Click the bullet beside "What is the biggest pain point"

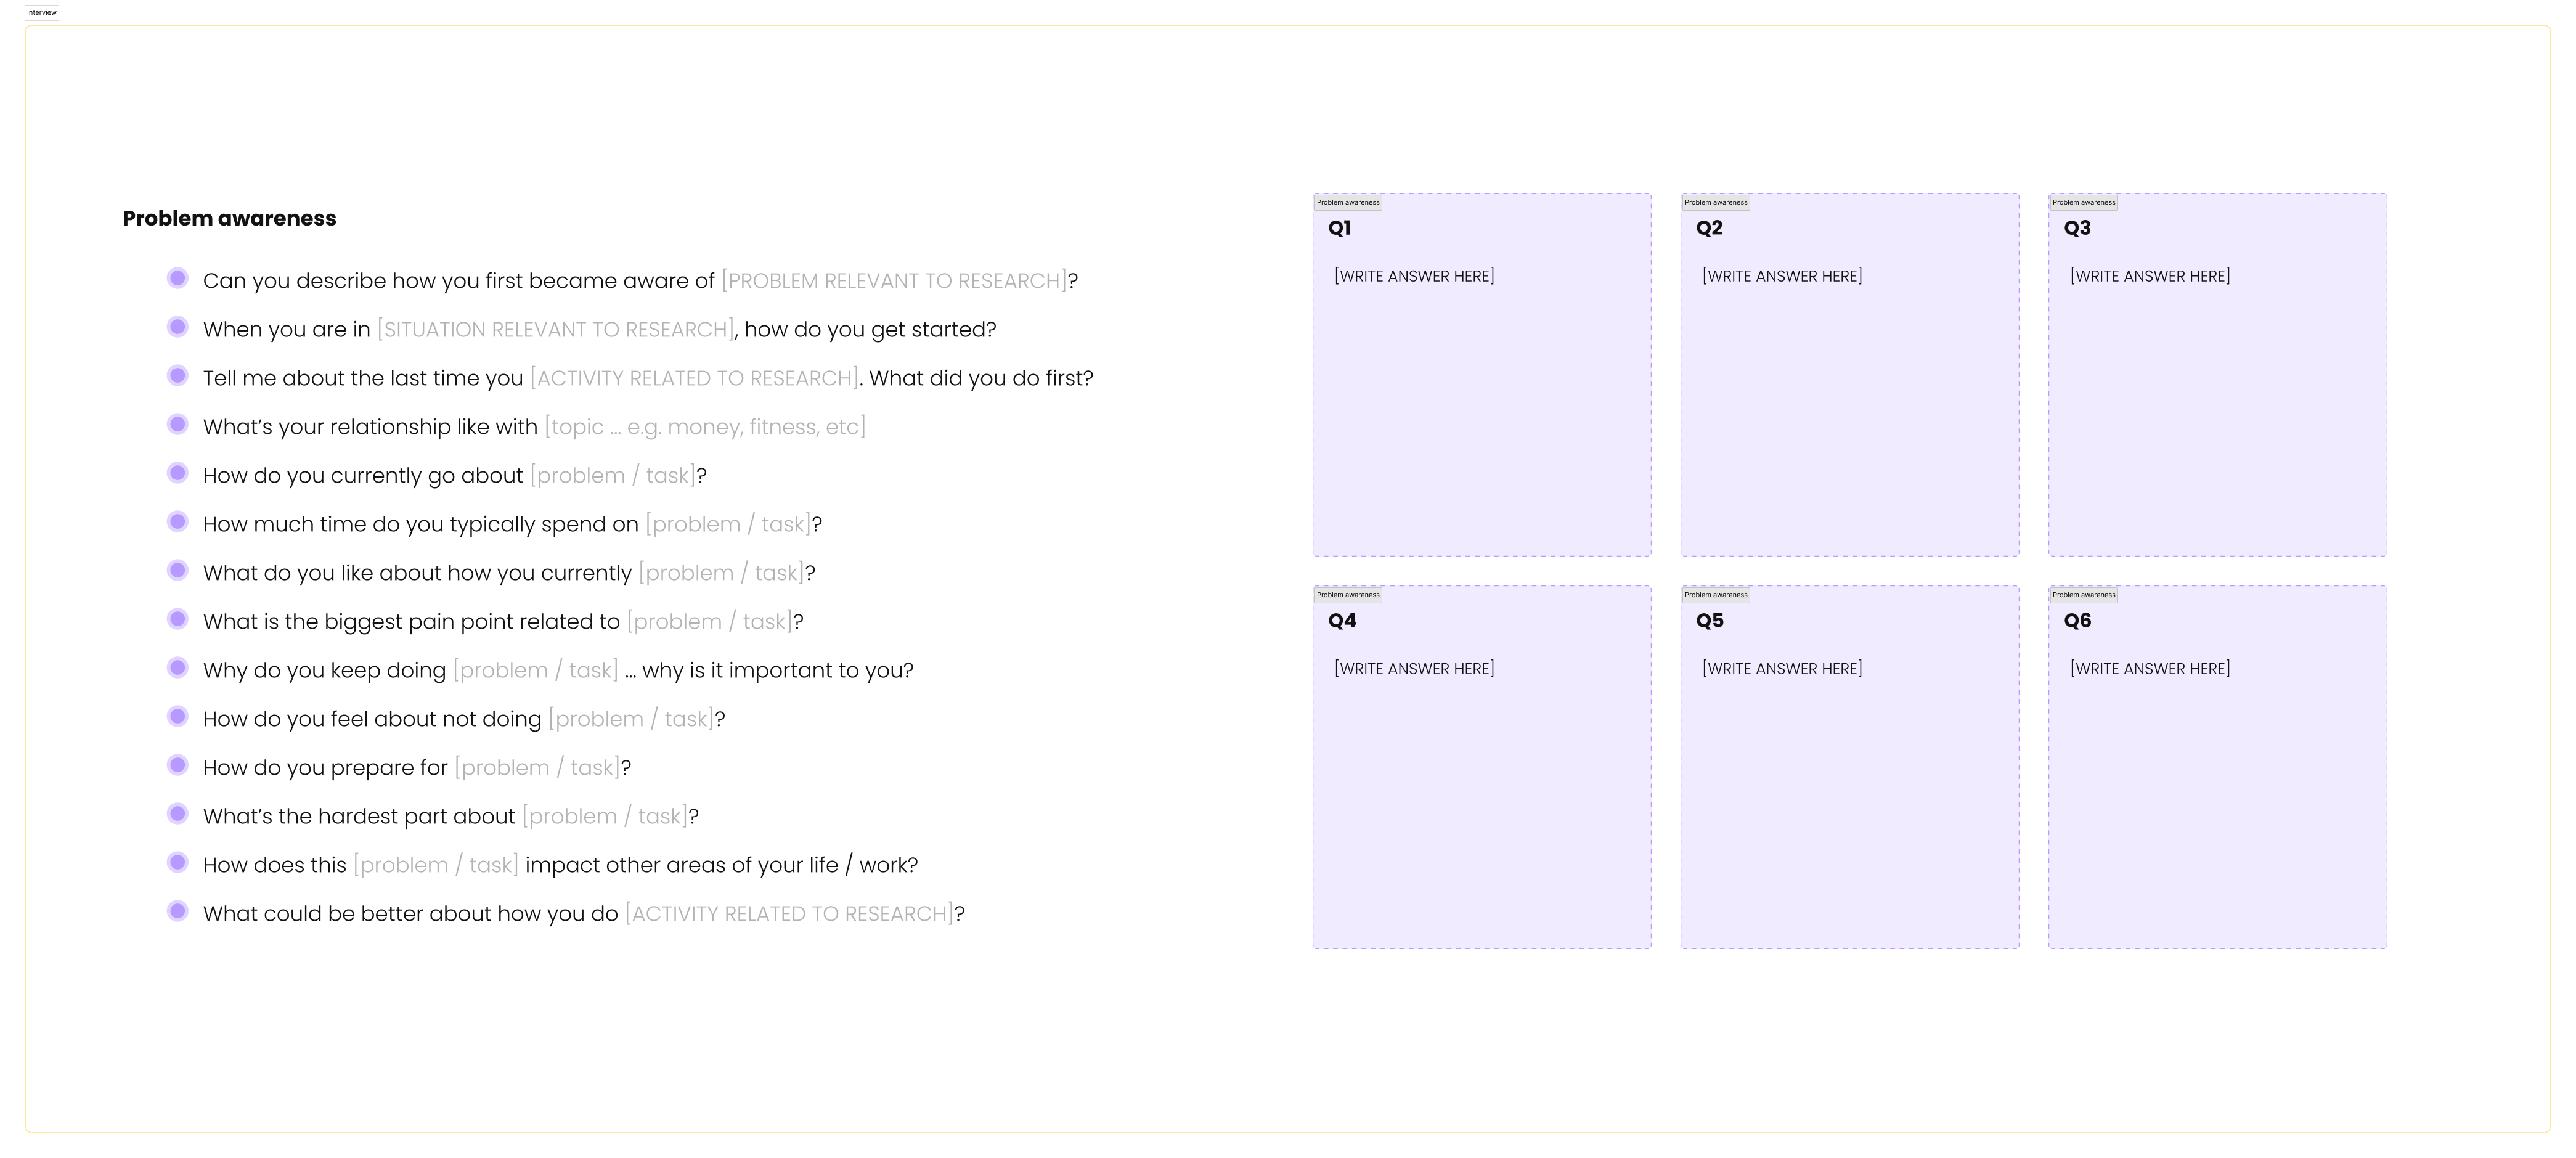(178, 619)
